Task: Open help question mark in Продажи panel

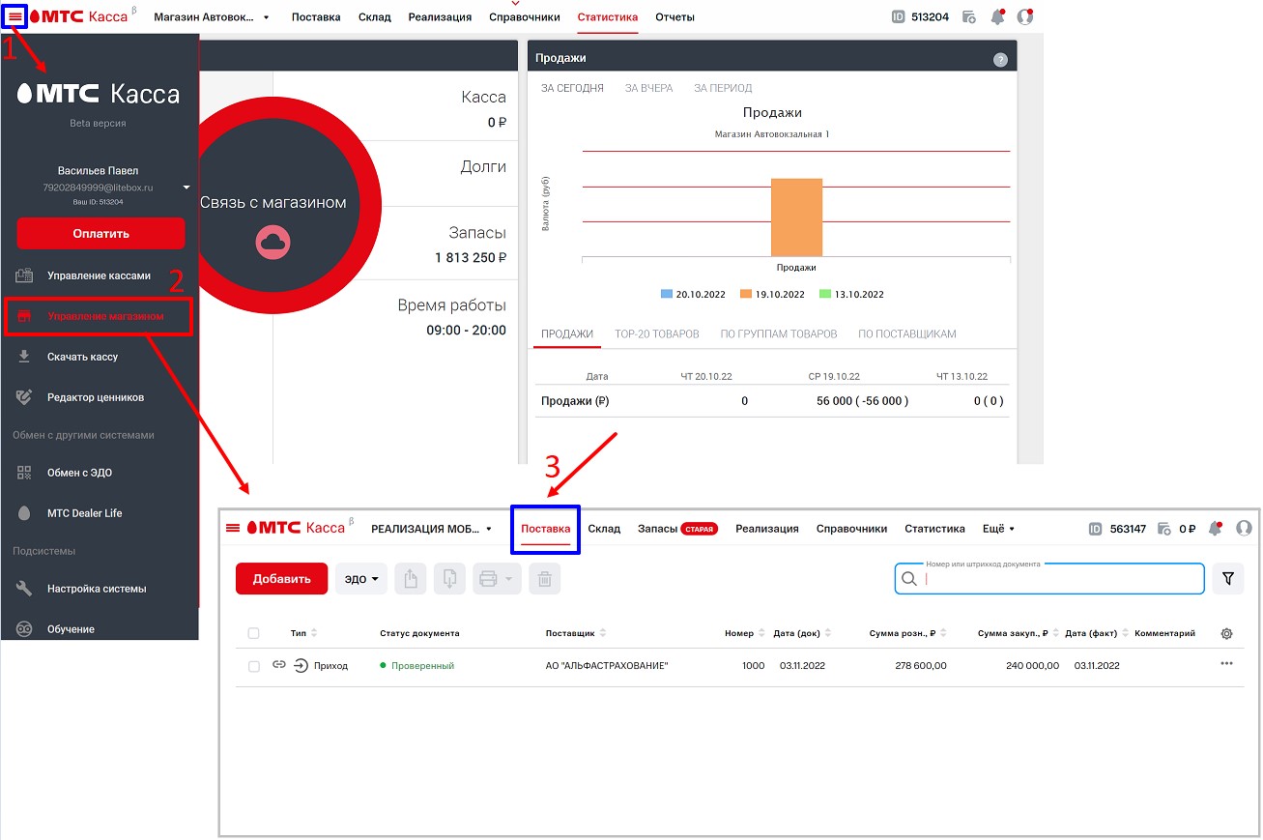Action: [1000, 60]
